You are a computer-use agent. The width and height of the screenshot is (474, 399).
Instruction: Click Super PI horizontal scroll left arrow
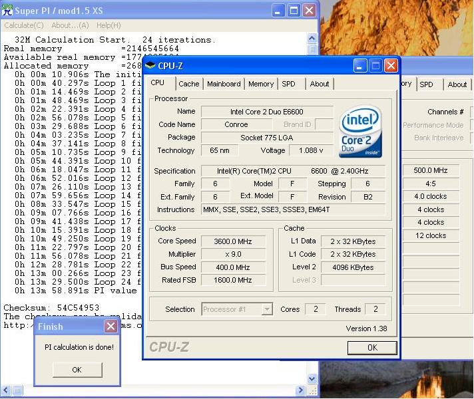[7, 390]
